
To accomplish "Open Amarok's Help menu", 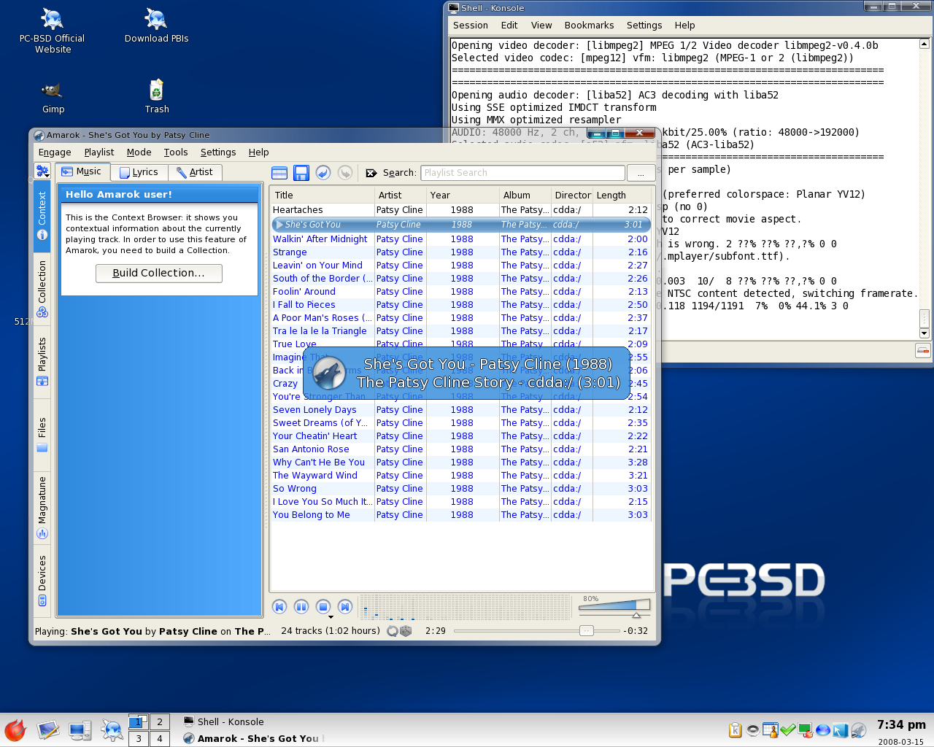I will [258, 152].
